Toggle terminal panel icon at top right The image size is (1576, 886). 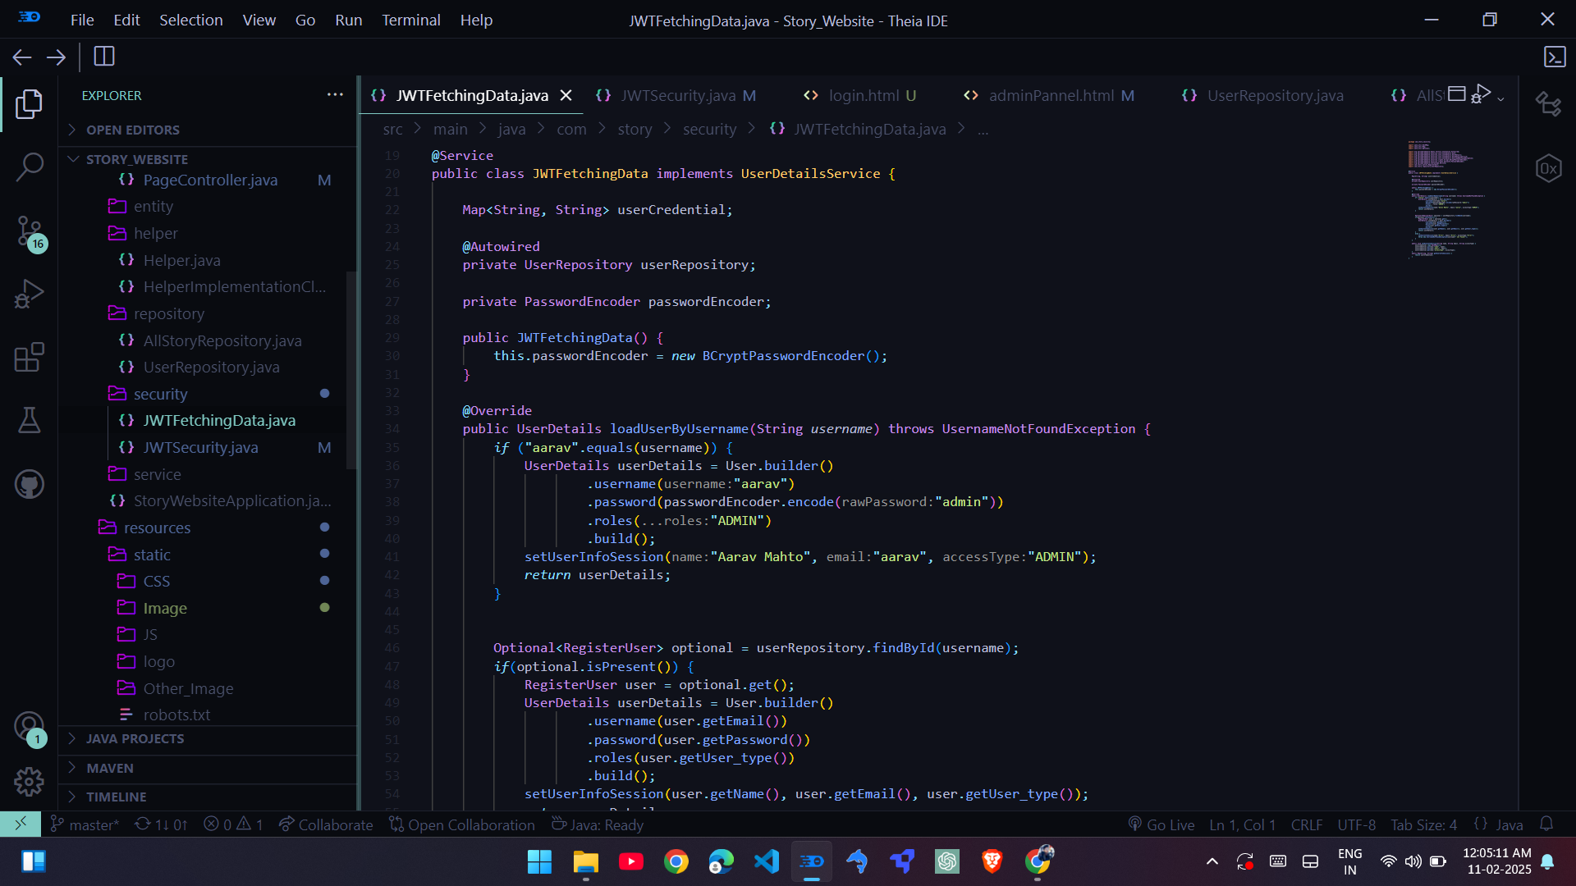(x=1555, y=57)
